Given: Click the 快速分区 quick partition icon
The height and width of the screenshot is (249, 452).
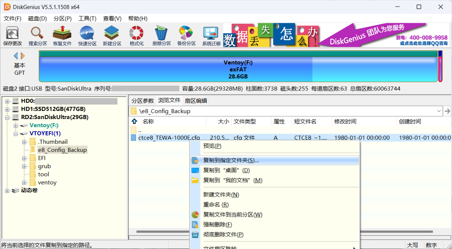Looking at the screenshot, I should [87, 35].
